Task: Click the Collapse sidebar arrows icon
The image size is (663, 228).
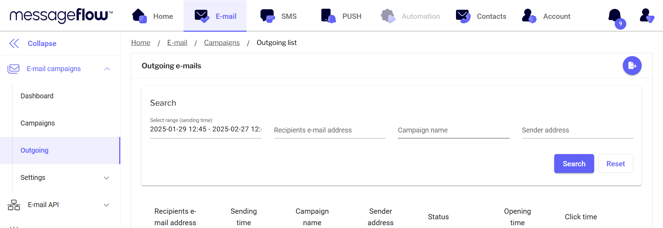Action: [14, 44]
